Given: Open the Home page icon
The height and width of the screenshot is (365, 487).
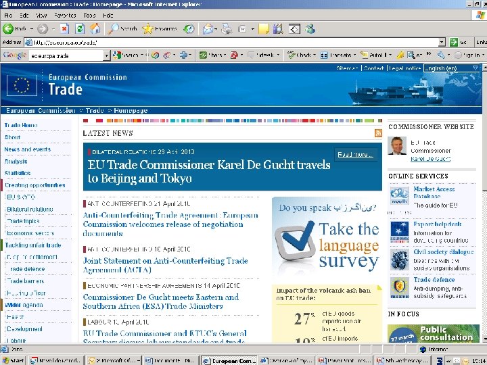Looking at the screenshot, I should tap(95, 29).
